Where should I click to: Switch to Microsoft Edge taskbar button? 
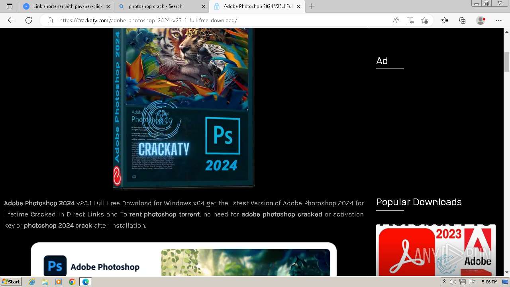click(86, 282)
